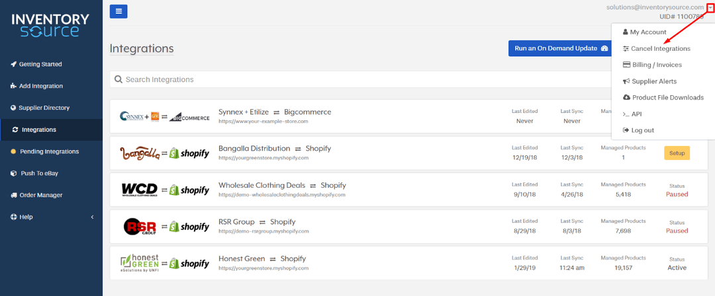Click URL demo-rsrgroup.myshopify.com

(x=263, y=231)
